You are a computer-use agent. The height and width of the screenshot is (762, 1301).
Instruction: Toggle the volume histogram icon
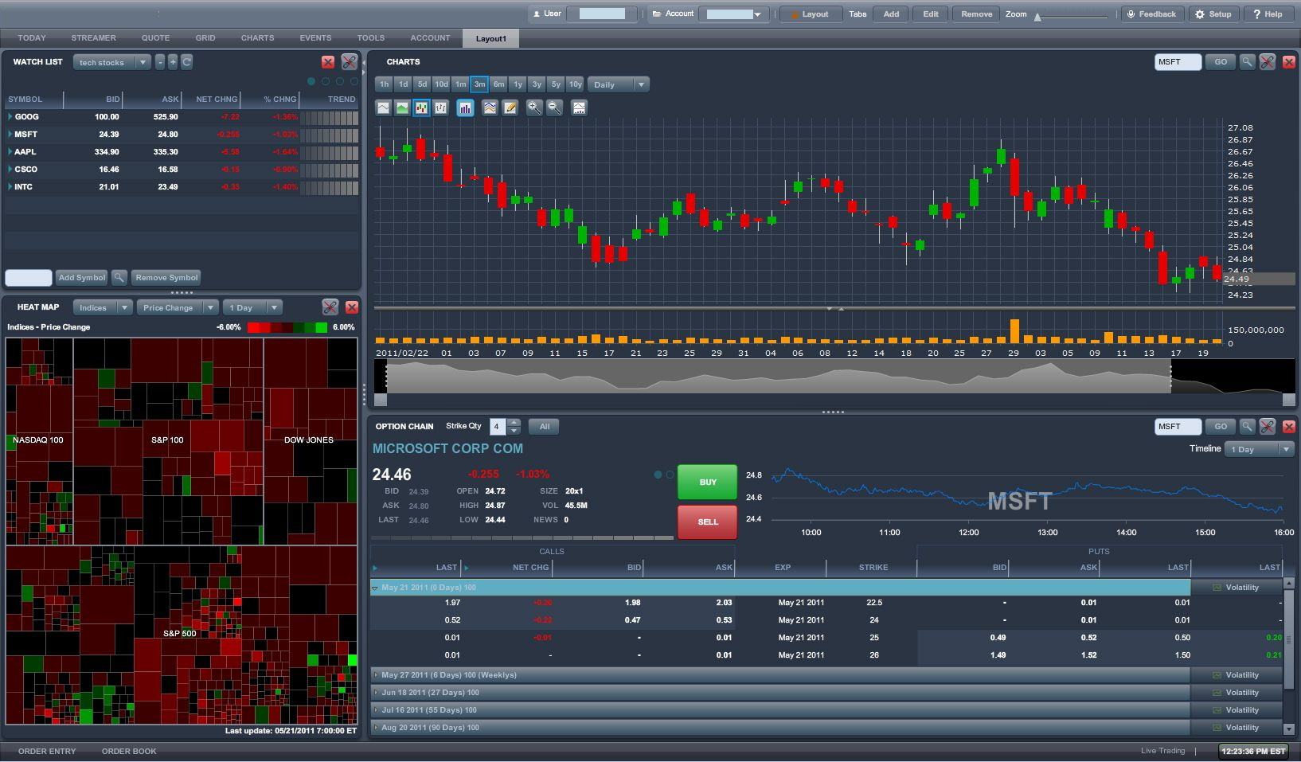pyautogui.click(x=465, y=107)
